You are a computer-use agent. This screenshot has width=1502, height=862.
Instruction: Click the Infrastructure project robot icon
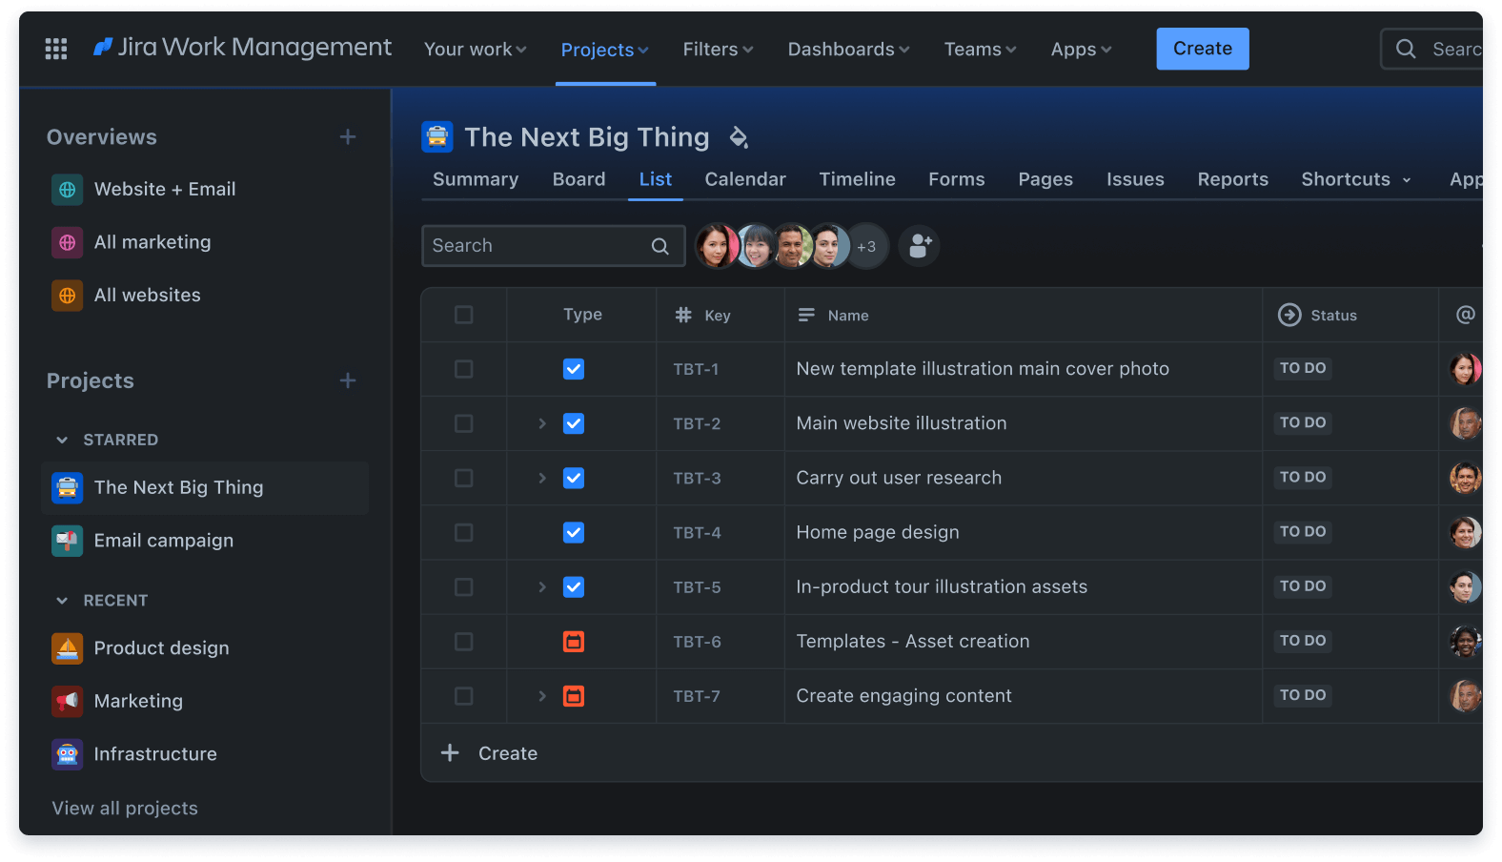(67, 754)
